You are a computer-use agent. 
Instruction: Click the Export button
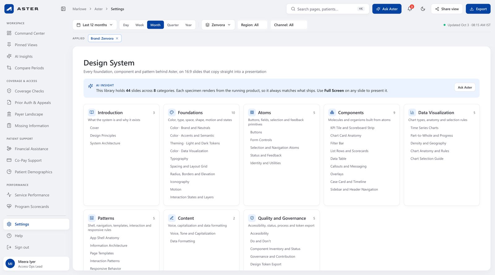pos(478,9)
